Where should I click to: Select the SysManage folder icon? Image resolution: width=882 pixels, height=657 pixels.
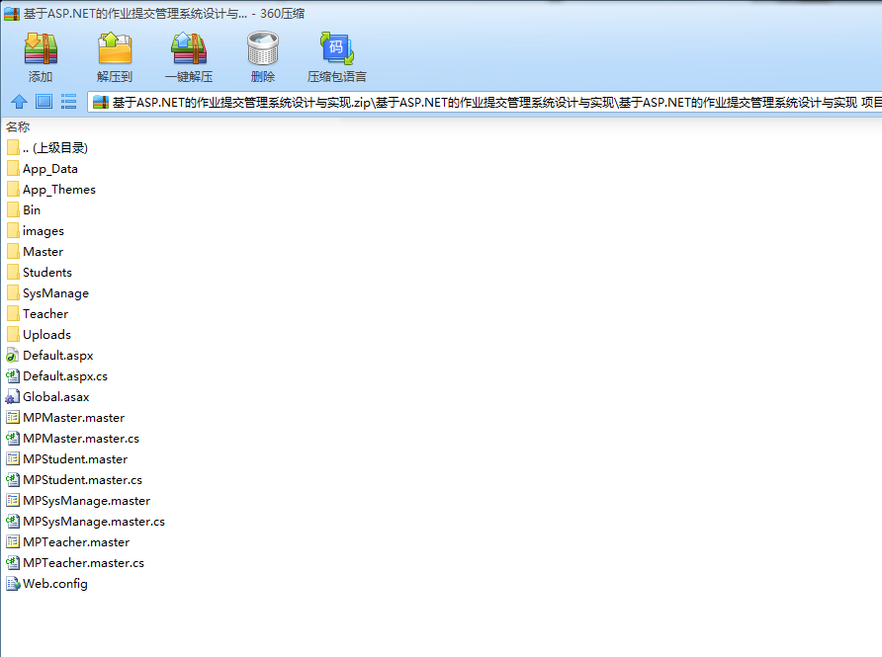click(13, 293)
